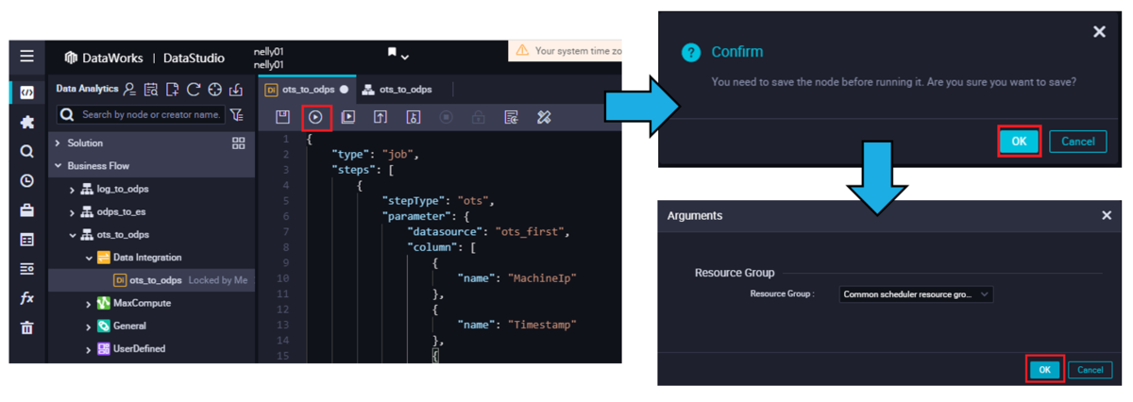Viewport: 1133px width, 402px height.
Task: Expand the General folder
Action: [x=89, y=327]
